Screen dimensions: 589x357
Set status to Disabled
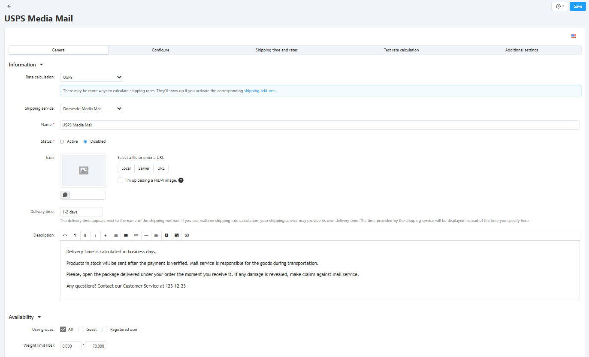click(x=85, y=141)
